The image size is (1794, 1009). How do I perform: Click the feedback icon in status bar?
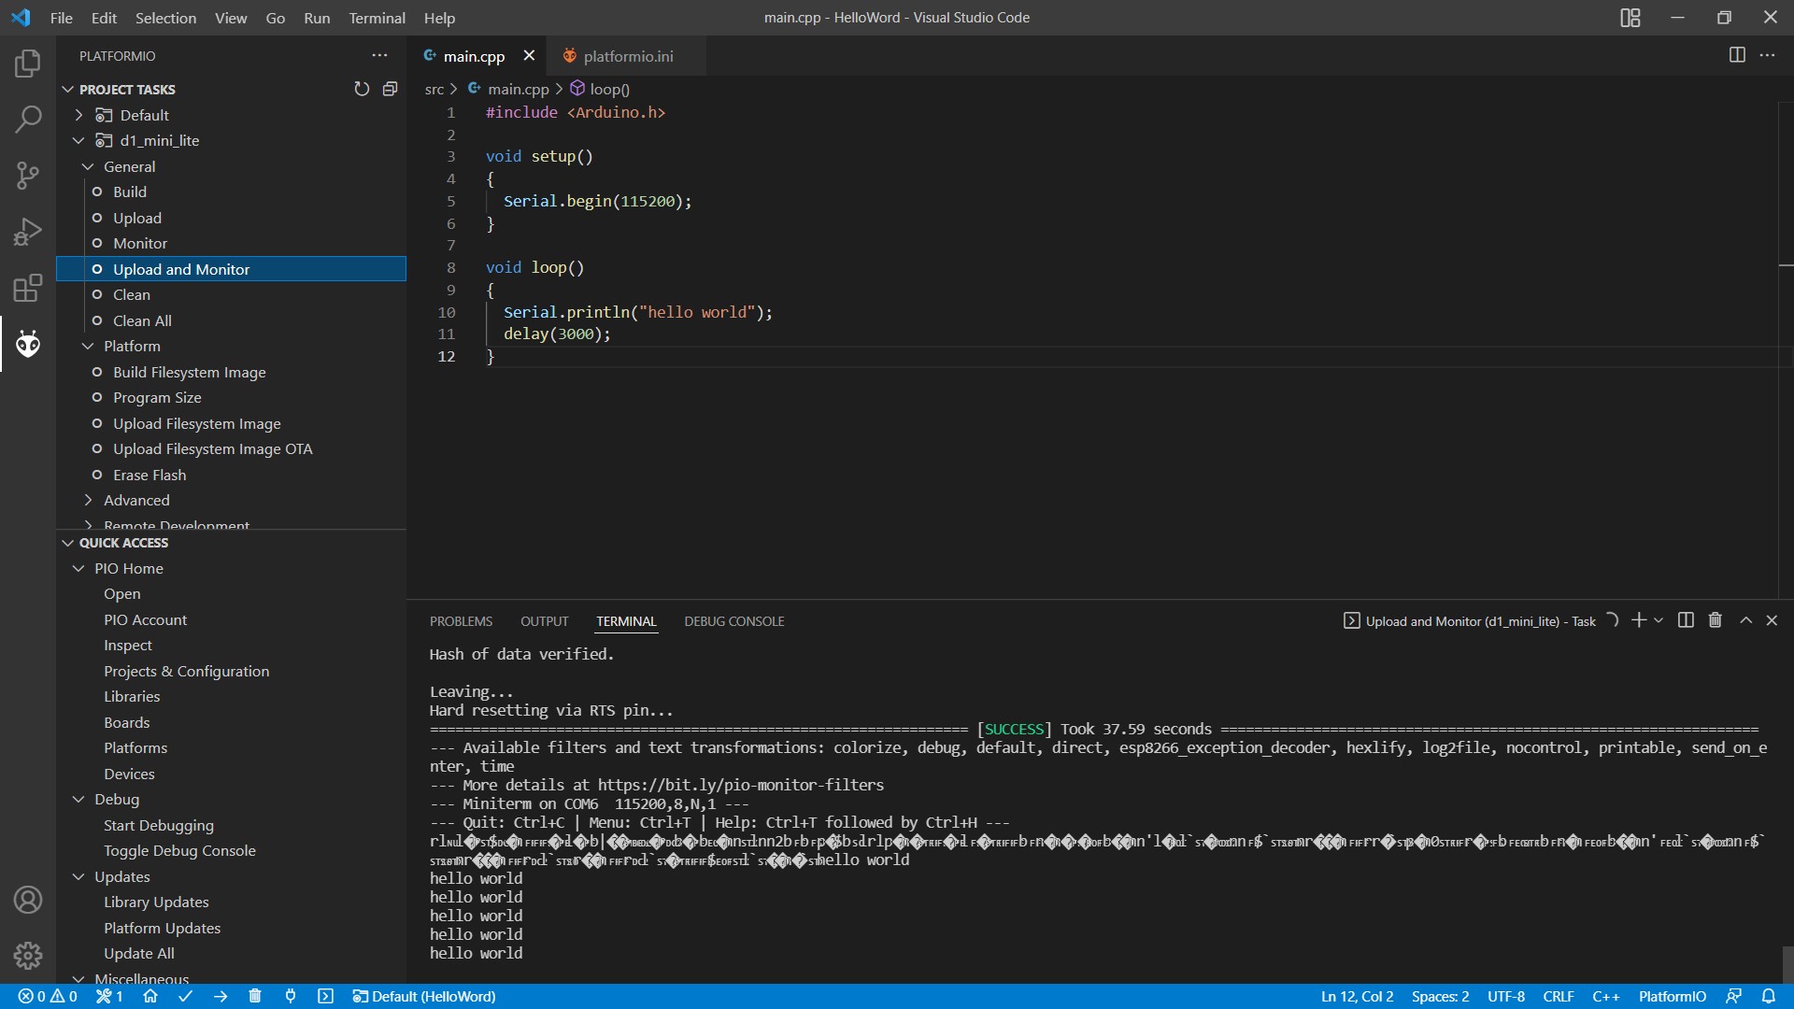1733,996
